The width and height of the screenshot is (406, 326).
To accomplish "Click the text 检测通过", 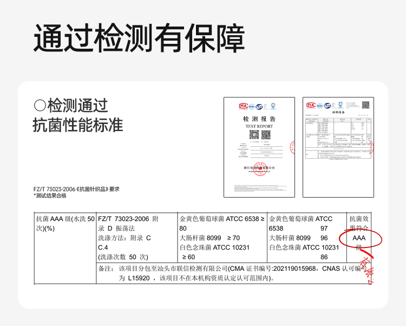I will (77, 106).
